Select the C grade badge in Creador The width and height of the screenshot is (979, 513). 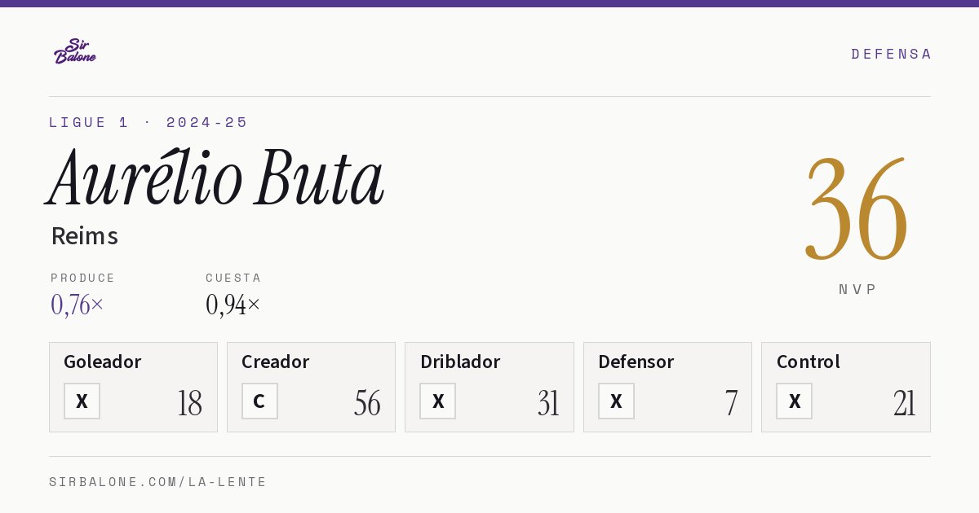pyautogui.click(x=259, y=401)
